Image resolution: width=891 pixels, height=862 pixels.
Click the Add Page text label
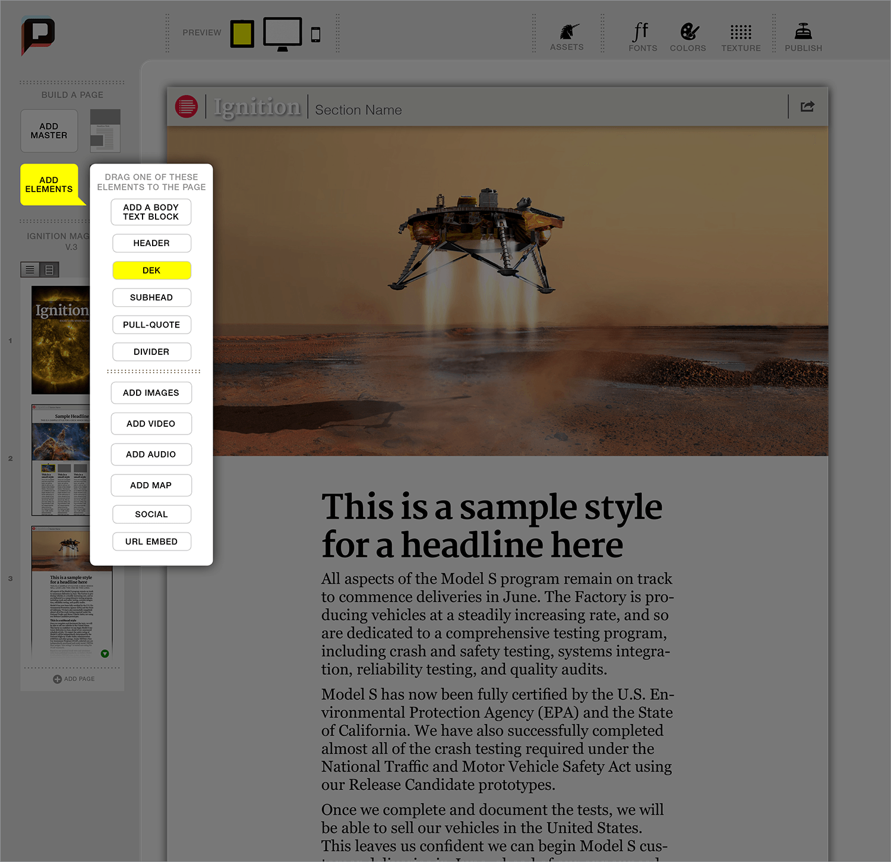point(79,679)
